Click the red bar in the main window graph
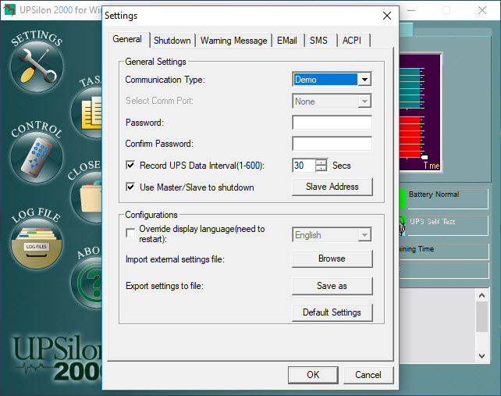This screenshot has height=396, width=501. coord(410,137)
